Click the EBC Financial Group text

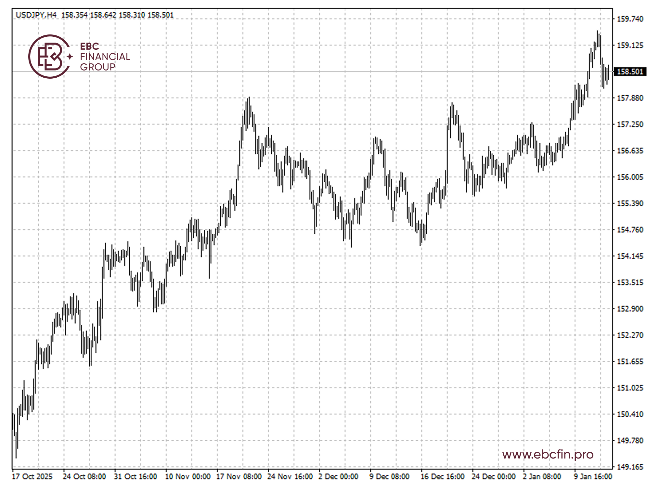click(105, 57)
